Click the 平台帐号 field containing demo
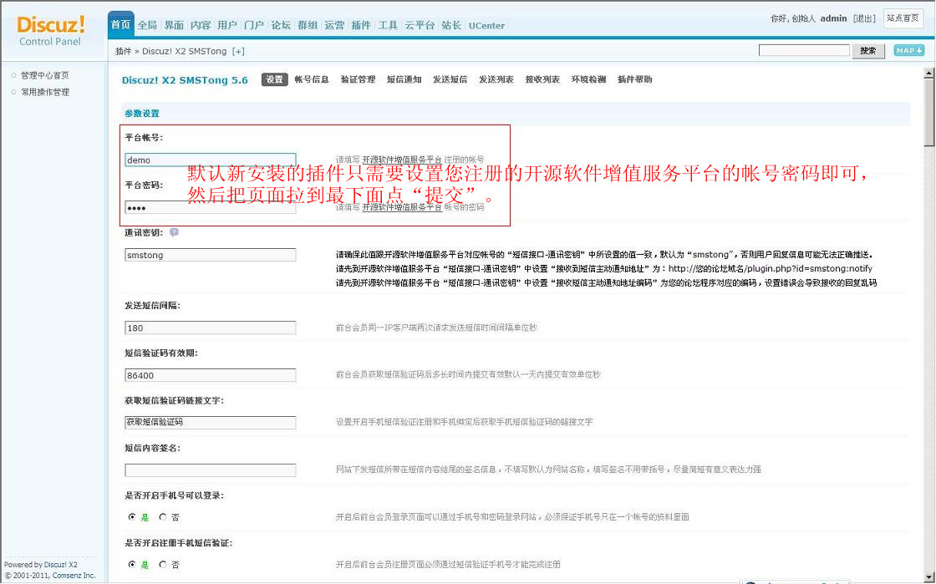The width and height of the screenshot is (936, 584). coord(210,160)
